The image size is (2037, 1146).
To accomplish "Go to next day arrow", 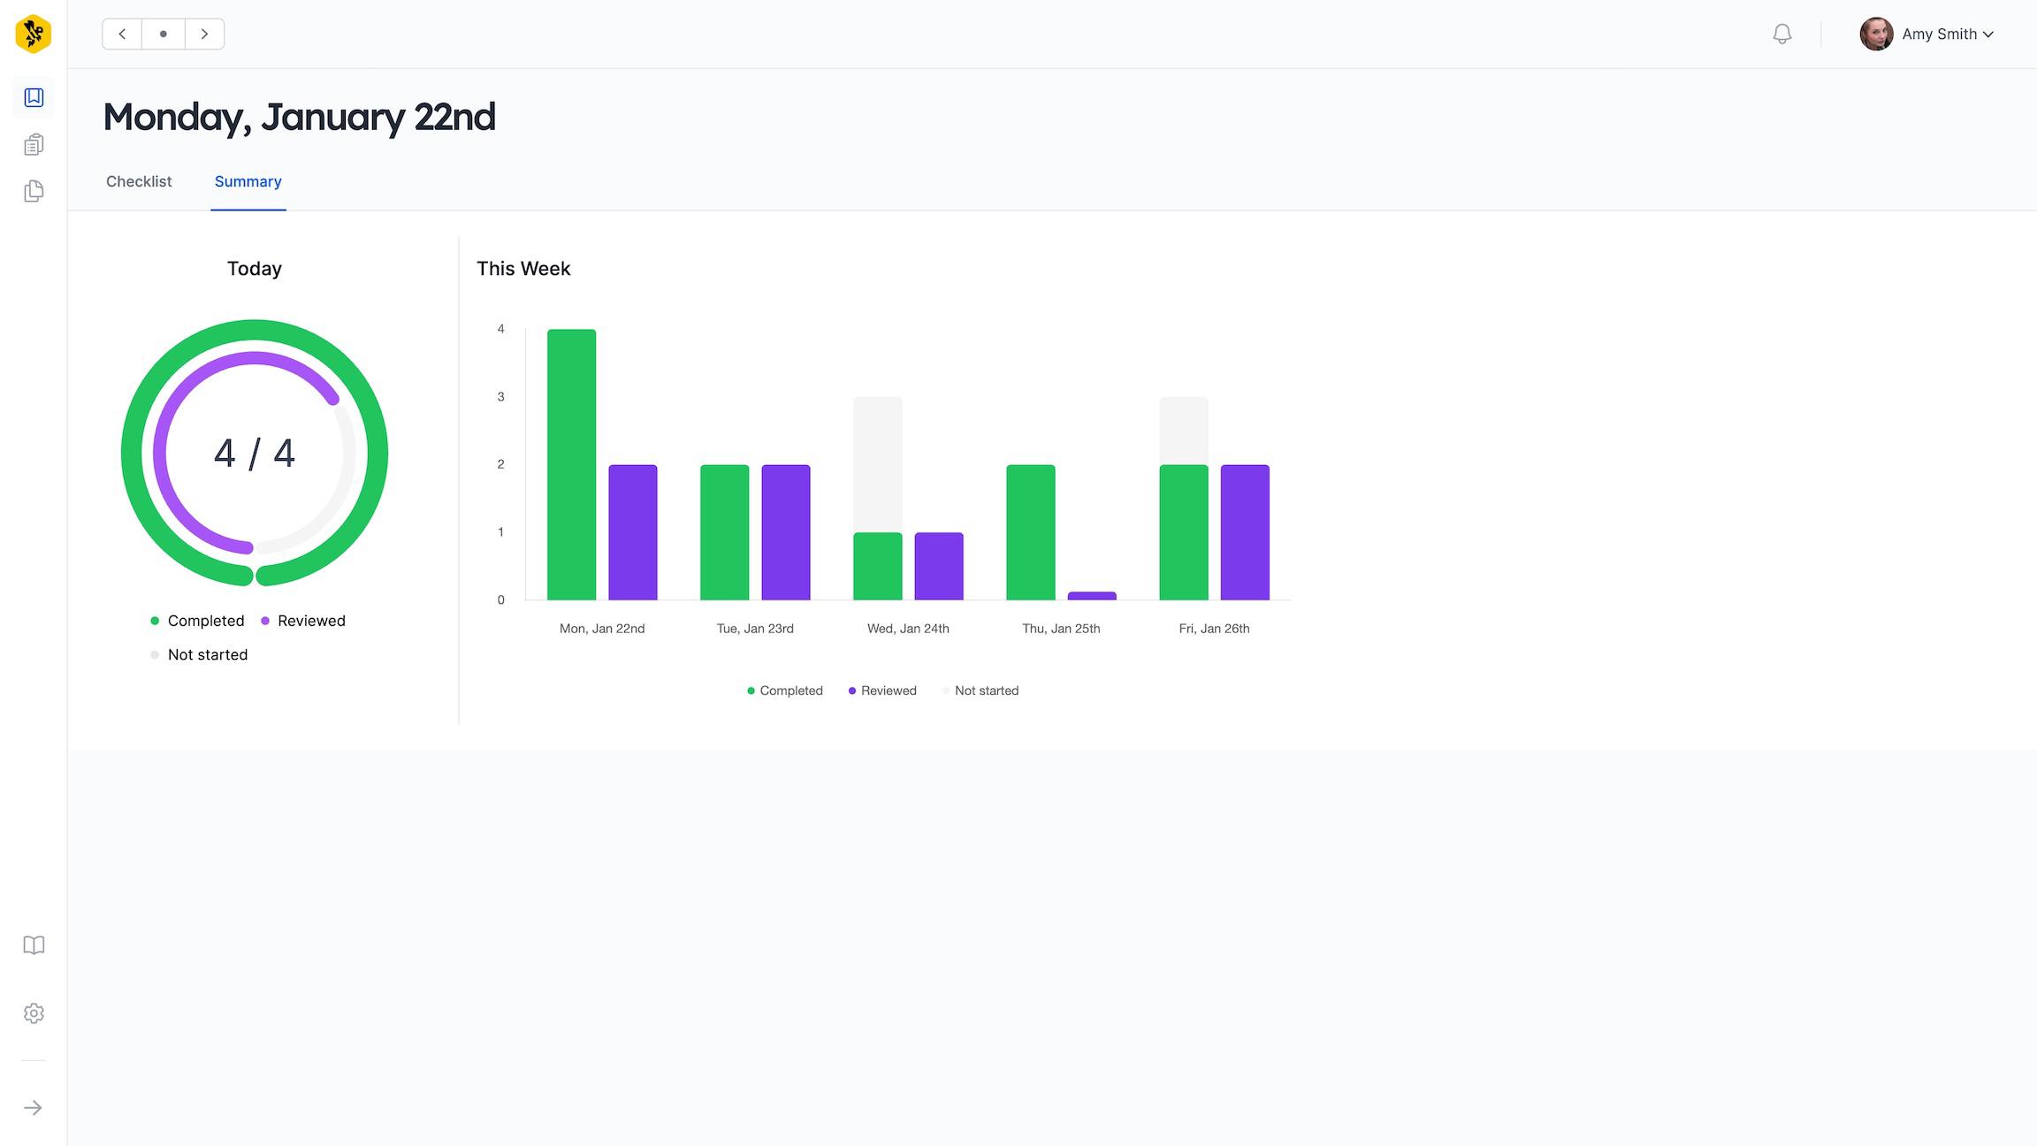I will [204, 34].
